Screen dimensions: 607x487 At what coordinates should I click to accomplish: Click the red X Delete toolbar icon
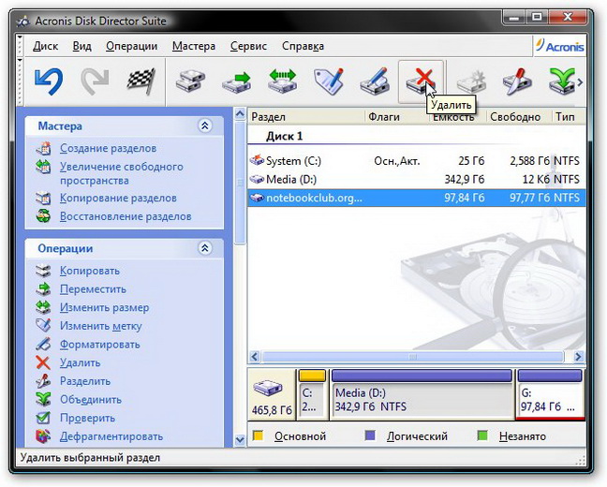pyautogui.click(x=421, y=81)
